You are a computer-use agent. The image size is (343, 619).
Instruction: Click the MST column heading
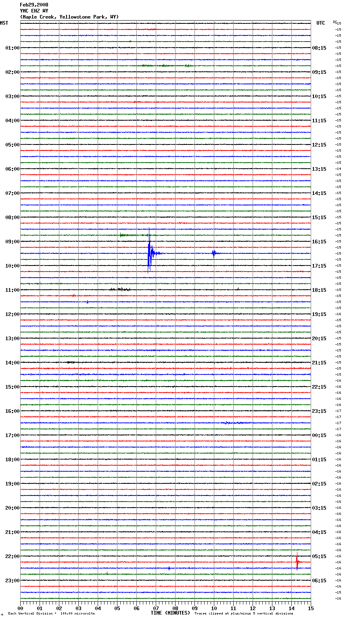click(x=4, y=23)
